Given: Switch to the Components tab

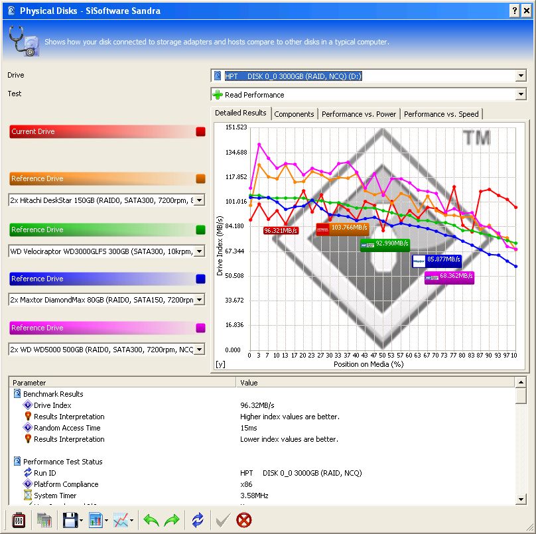Looking at the screenshot, I should pyautogui.click(x=294, y=114).
